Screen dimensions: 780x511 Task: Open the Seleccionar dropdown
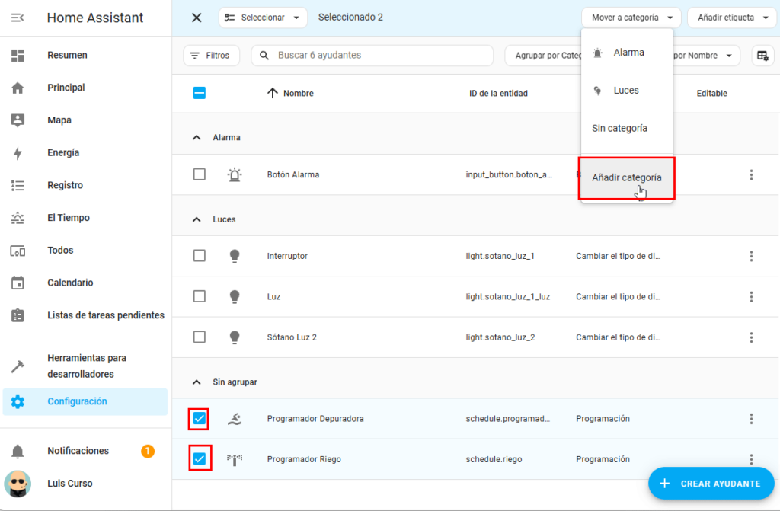point(263,18)
